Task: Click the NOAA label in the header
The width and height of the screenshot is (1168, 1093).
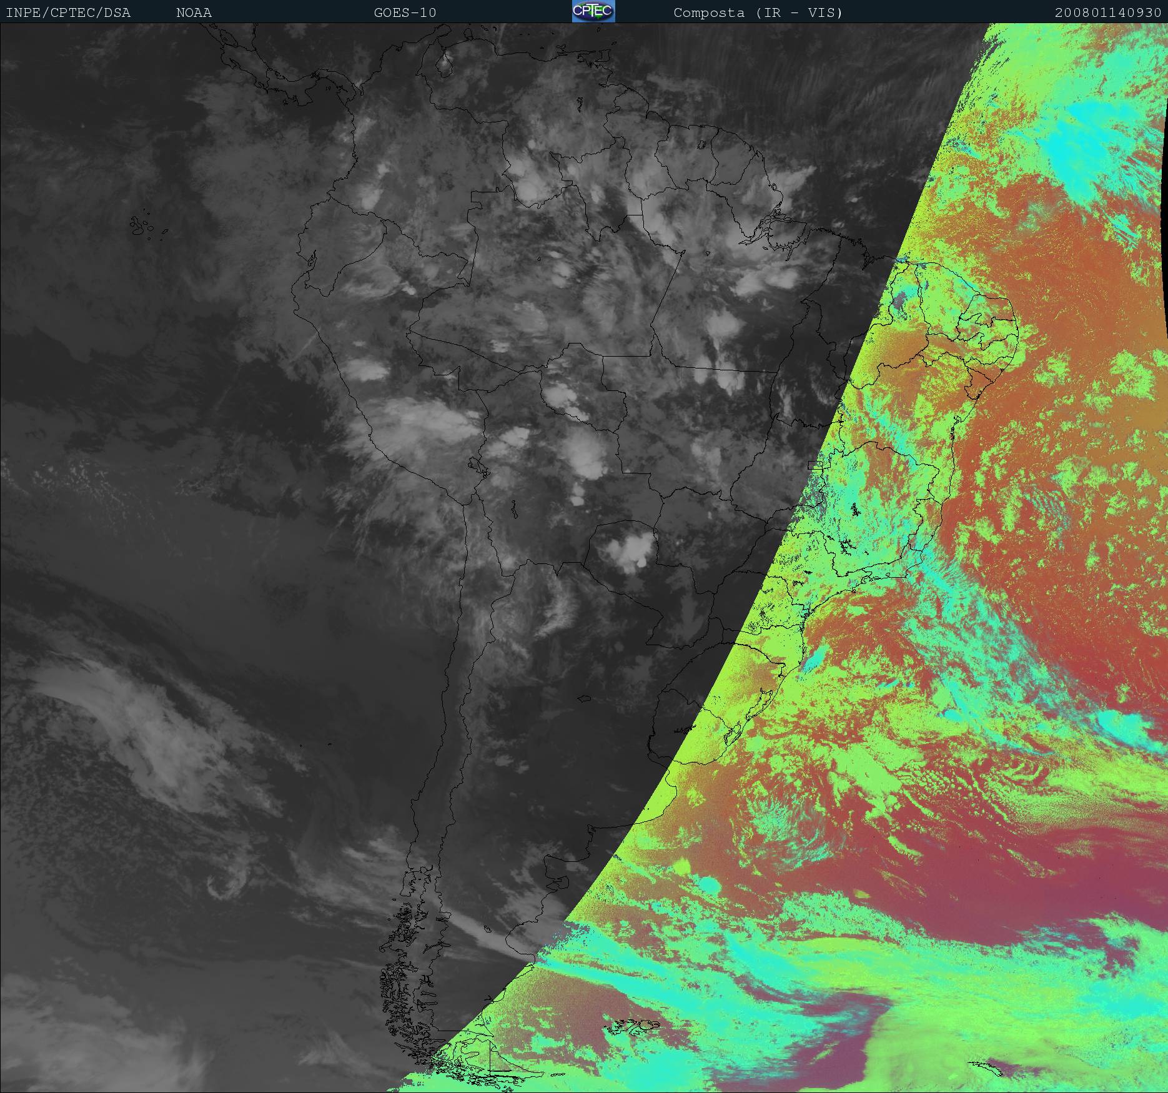Action: click(x=194, y=12)
